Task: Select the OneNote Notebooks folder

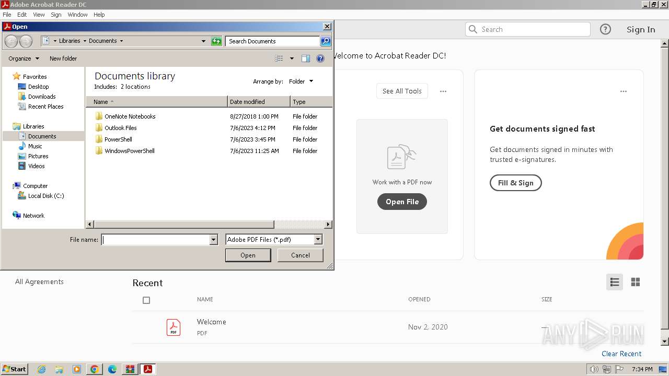Action: coord(130,116)
